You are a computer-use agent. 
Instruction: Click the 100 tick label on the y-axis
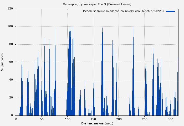[11, 27]
